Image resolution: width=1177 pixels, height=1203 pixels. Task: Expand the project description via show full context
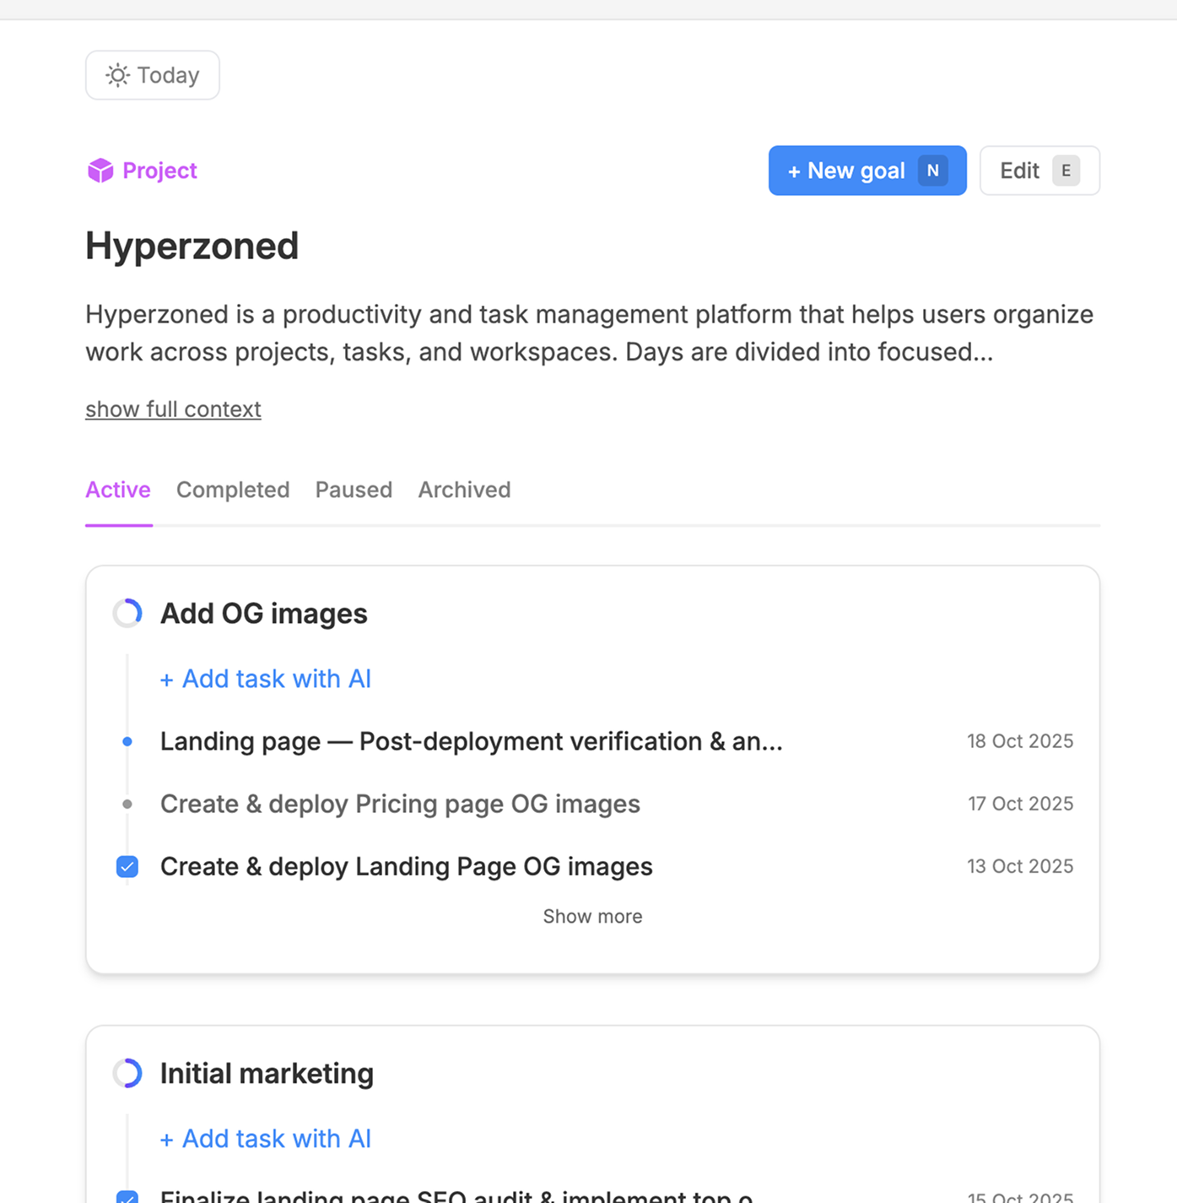click(172, 409)
